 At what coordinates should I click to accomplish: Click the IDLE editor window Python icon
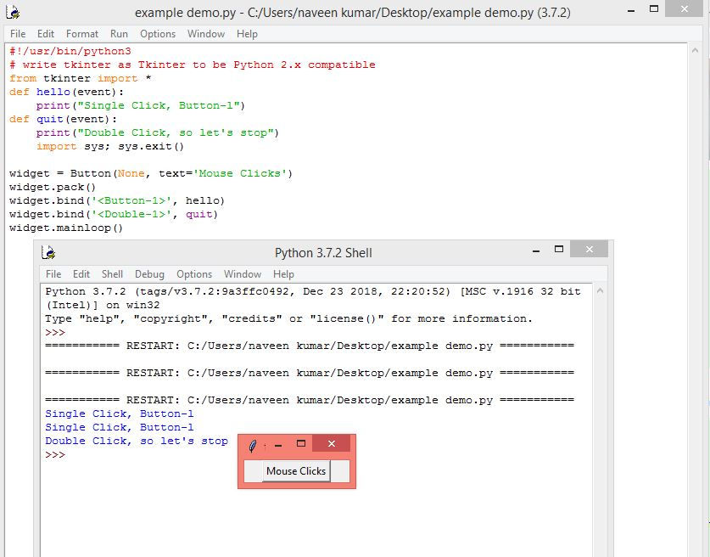tap(13, 12)
